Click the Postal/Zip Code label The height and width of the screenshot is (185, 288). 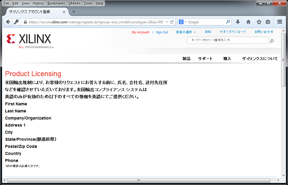[21, 146]
